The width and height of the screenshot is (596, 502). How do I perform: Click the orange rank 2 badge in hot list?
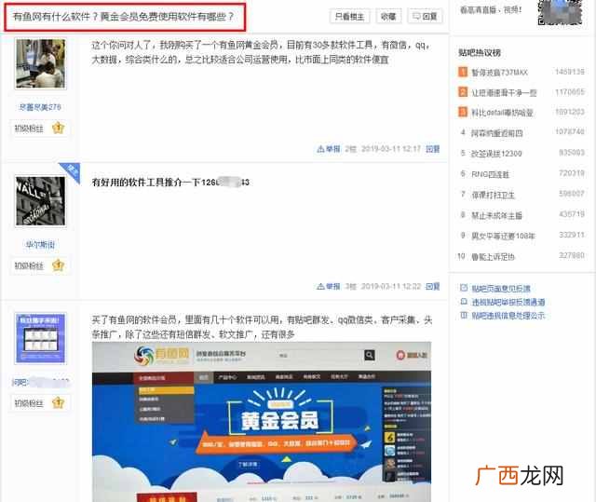tap(463, 92)
